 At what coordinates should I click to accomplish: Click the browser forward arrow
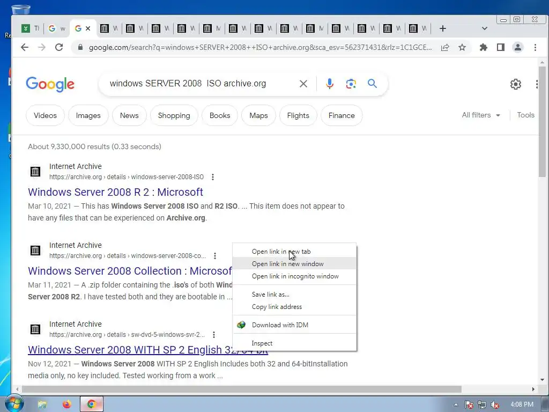pos(42,47)
